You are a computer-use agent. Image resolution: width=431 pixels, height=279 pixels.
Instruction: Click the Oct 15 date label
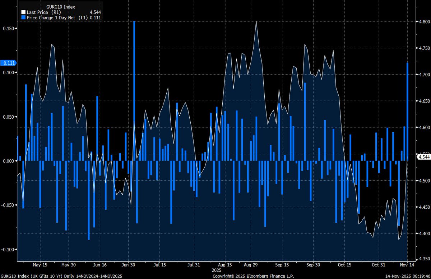coord(344,265)
